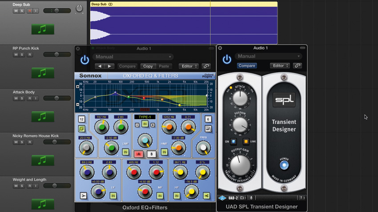Toggle input monitoring on Weight and Length

36,186
